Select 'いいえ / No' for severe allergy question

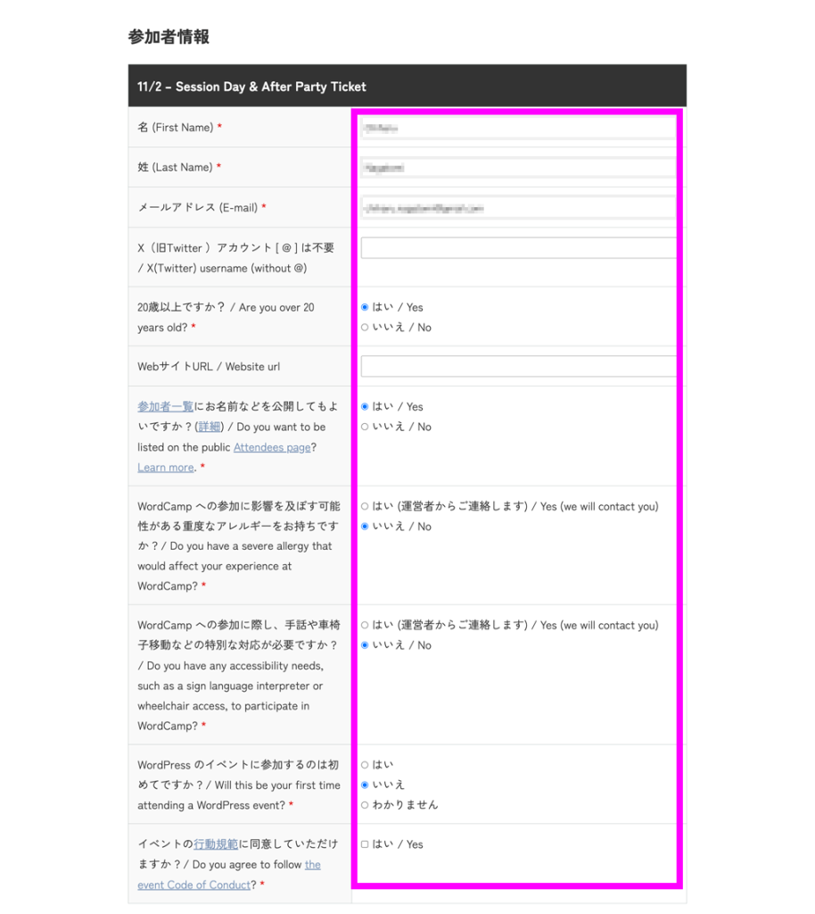point(365,527)
